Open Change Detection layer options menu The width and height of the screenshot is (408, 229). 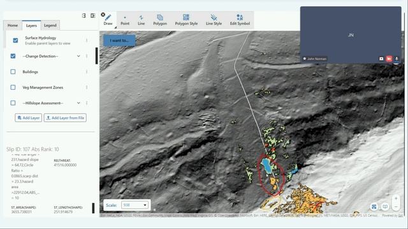[87, 56]
